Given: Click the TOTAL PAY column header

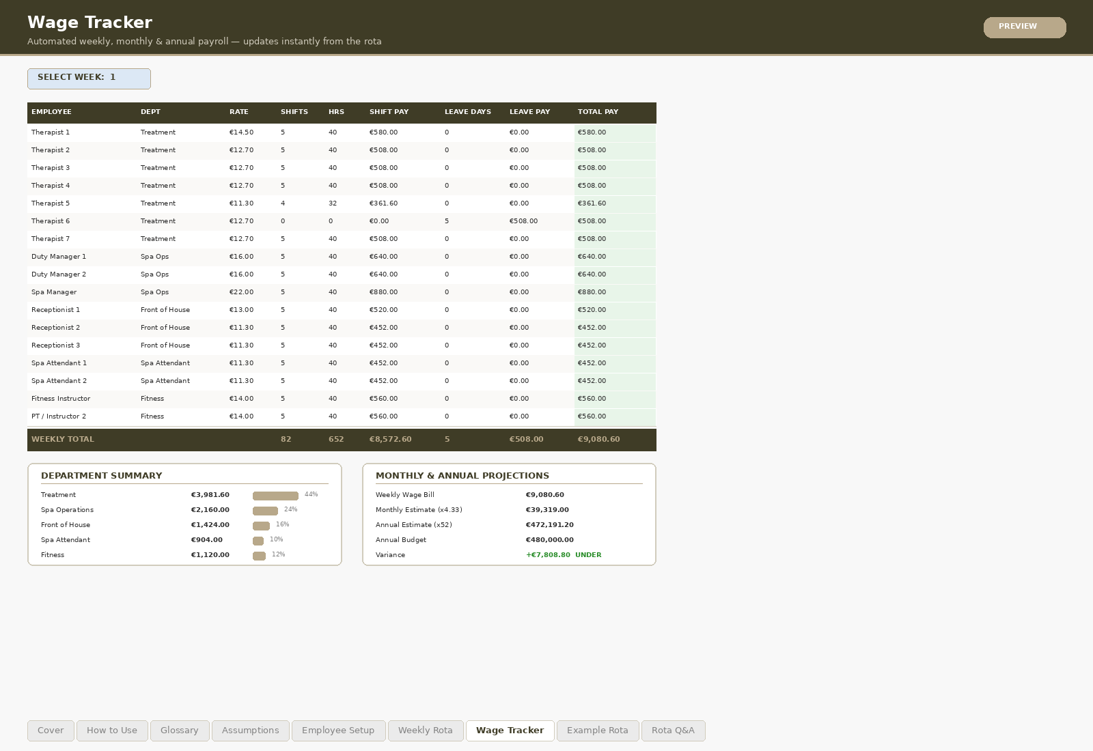Looking at the screenshot, I should tap(598, 112).
